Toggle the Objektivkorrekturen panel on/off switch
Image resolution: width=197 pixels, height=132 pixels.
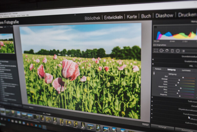(x=152, y=105)
